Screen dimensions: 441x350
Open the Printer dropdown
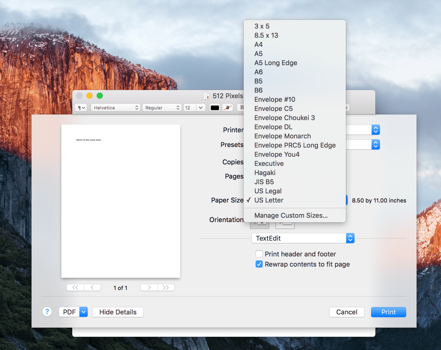tap(375, 130)
